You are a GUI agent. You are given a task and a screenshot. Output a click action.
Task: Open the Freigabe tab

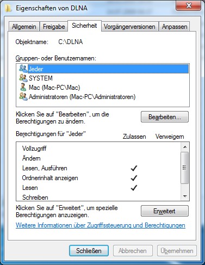tap(54, 27)
